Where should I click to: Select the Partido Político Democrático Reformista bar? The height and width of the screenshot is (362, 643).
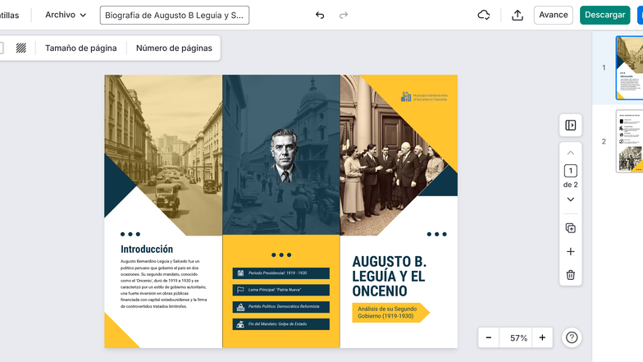click(280, 307)
